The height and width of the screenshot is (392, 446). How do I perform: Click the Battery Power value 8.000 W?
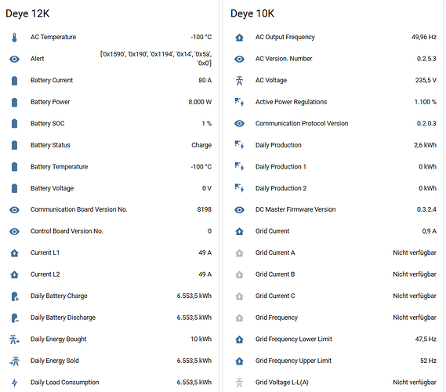click(x=200, y=102)
